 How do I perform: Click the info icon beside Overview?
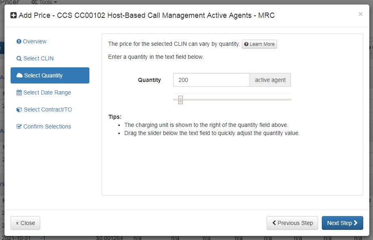click(x=19, y=41)
